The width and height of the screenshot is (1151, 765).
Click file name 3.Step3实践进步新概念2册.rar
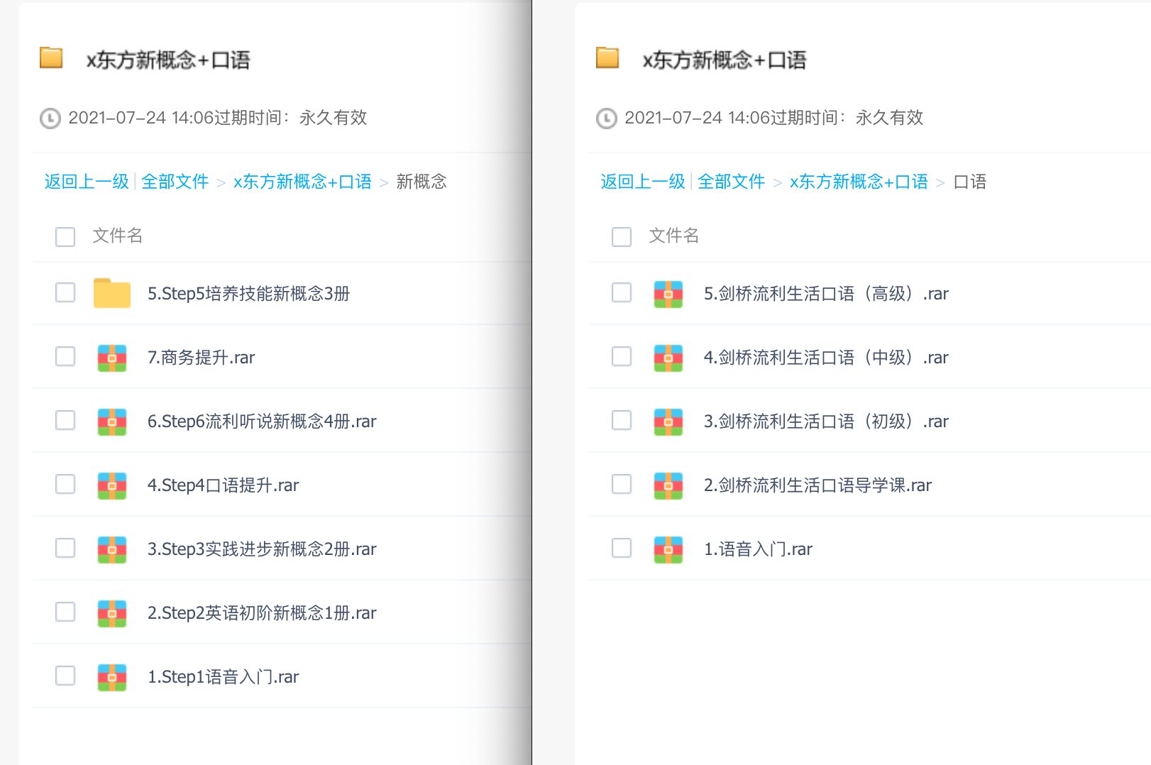click(x=262, y=549)
